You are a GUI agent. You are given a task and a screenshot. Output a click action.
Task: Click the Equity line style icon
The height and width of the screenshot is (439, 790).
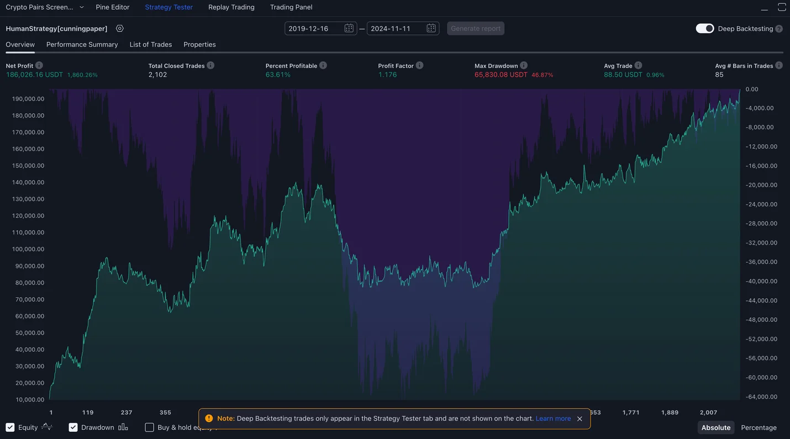47,427
